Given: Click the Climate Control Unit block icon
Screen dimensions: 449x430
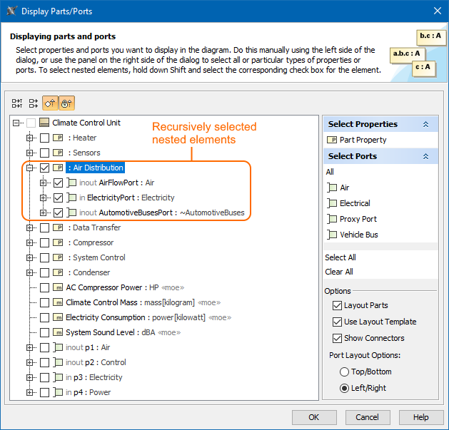Looking at the screenshot, I should 44,123.
